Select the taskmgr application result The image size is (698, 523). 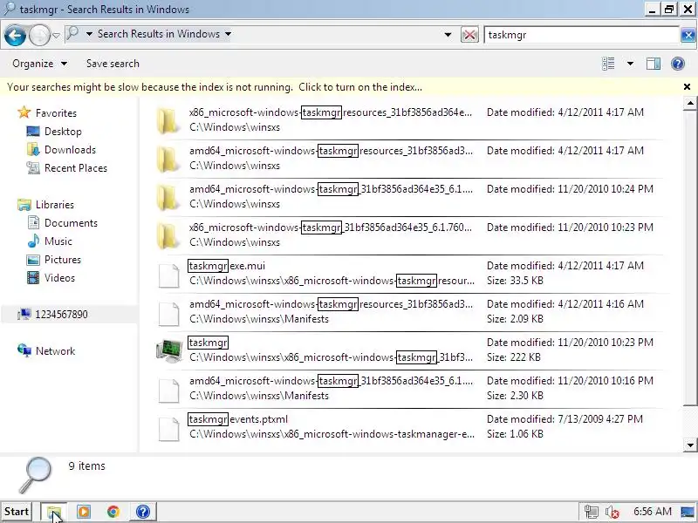407,350
